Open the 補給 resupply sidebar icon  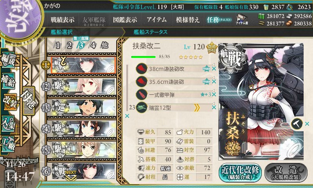(8, 81)
